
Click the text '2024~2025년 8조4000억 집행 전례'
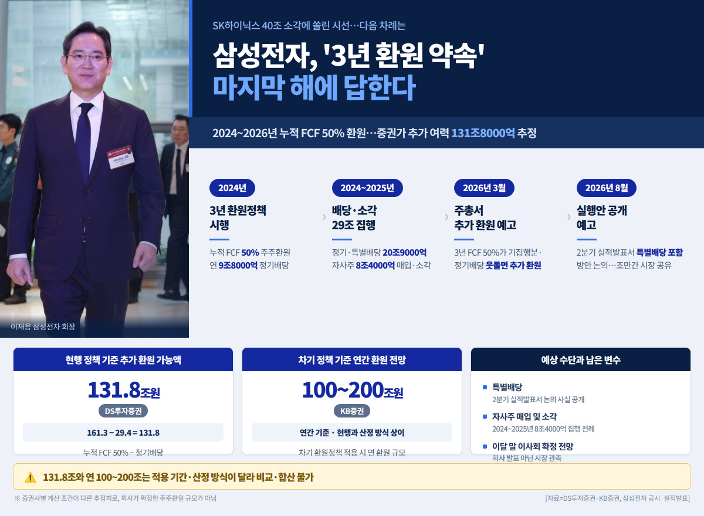pos(543,429)
